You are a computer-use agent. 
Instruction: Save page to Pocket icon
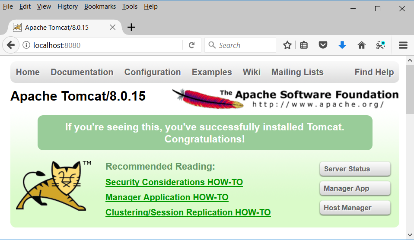[323, 45]
